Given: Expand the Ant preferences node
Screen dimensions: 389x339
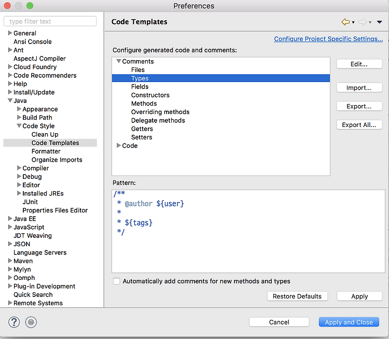Looking at the screenshot, I should click(10, 50).
